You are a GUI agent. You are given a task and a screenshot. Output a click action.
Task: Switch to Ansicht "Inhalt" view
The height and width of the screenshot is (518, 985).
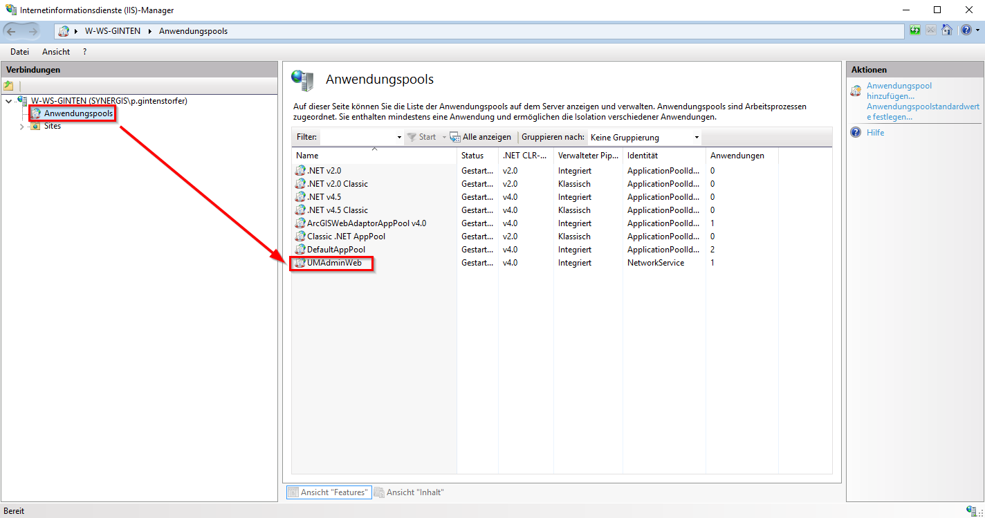(x=409, y=492)
